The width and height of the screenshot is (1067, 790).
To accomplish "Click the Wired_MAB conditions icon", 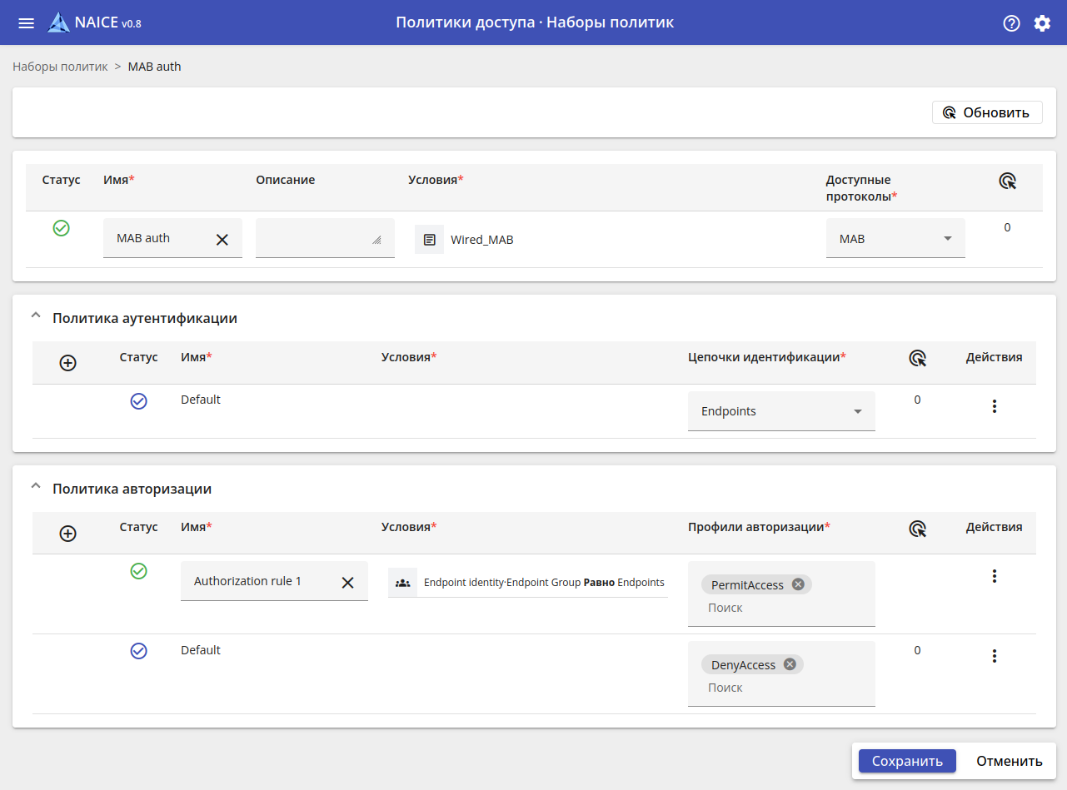I will pos(429,240).
